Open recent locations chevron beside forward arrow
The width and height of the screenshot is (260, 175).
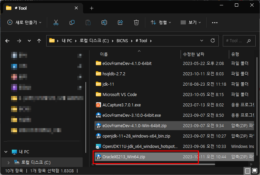coord(29,41)
